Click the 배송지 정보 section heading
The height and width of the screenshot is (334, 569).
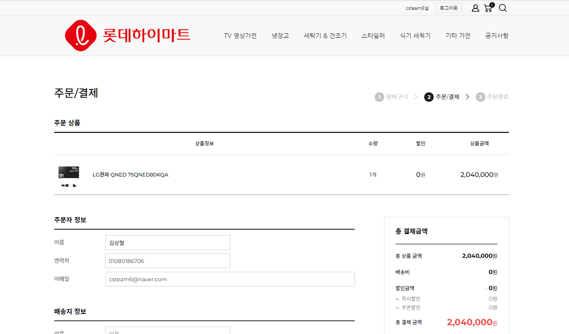point(70,311)
